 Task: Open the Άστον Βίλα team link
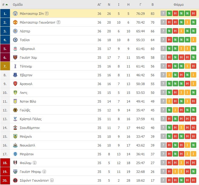pos(28,101)
